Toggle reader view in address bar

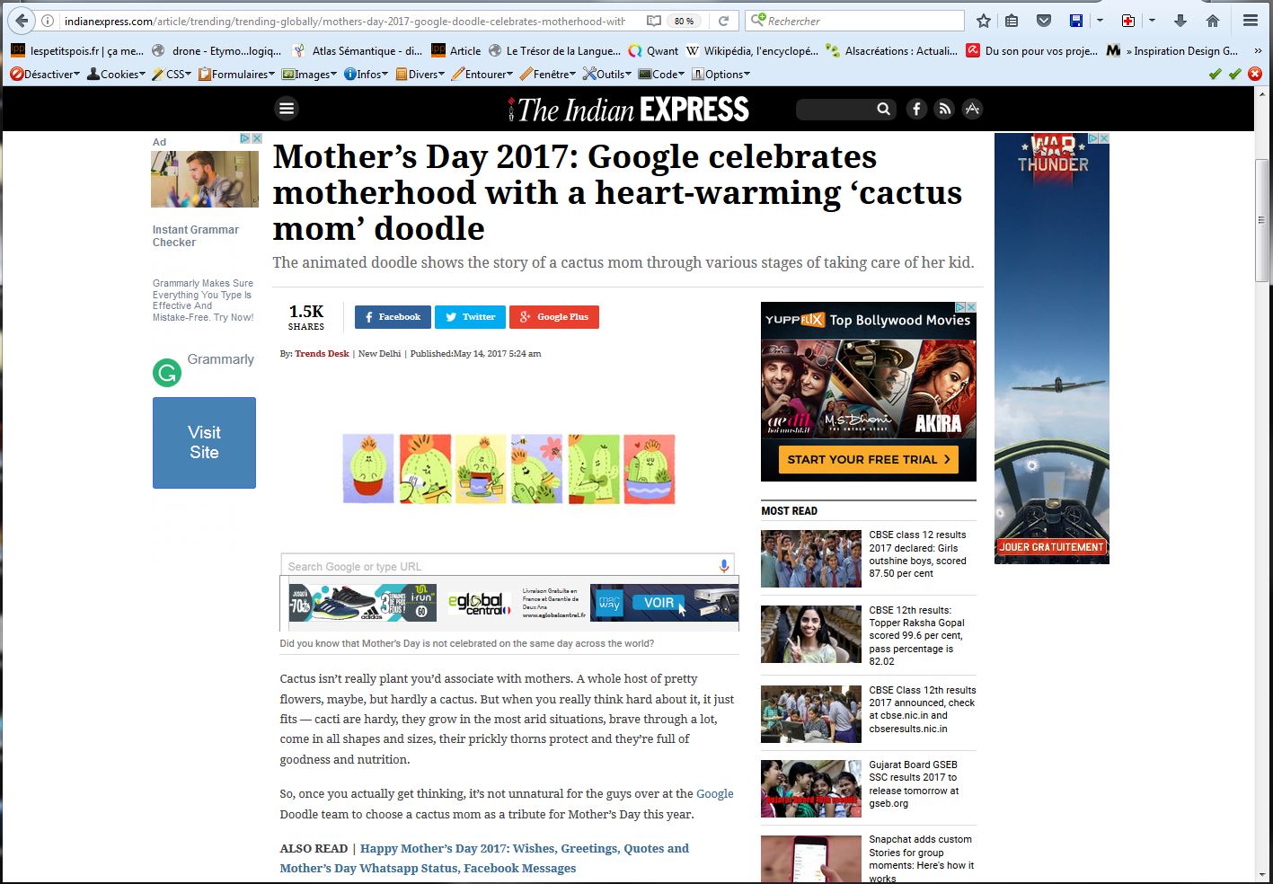[x=654, y=21]
